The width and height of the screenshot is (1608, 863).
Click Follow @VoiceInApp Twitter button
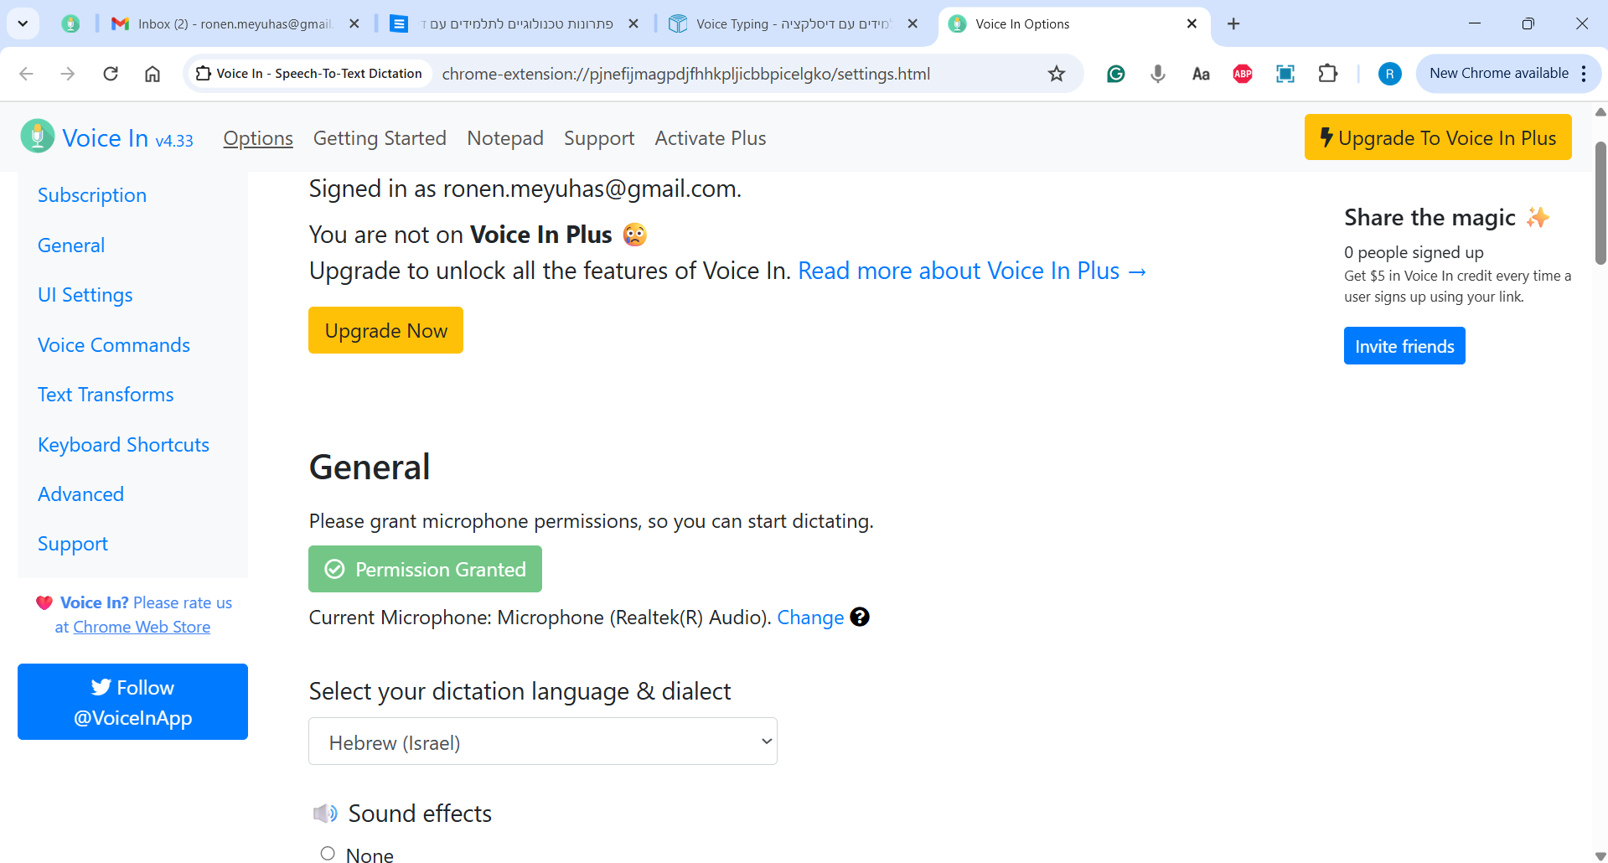[x=132, y=702]
